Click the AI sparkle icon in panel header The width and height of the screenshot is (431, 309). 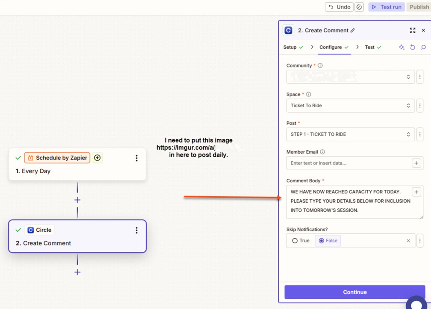401,47
